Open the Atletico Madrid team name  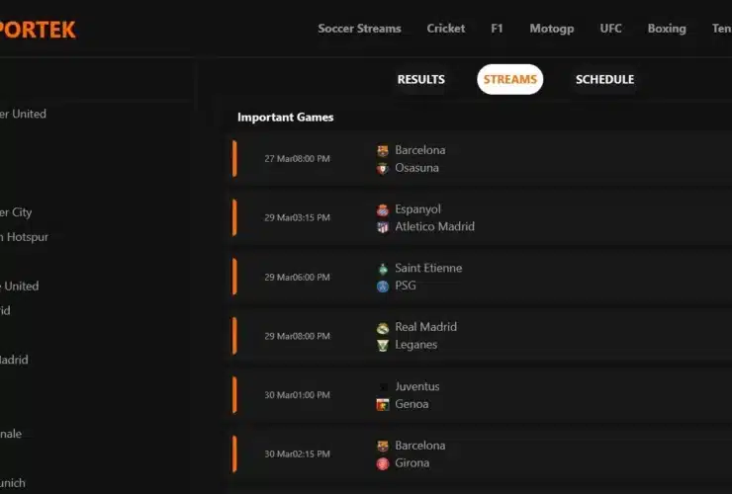click(434, 226)
